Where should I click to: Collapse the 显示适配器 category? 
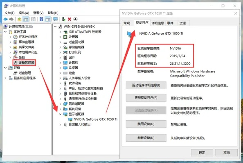[x=60, y=114]
